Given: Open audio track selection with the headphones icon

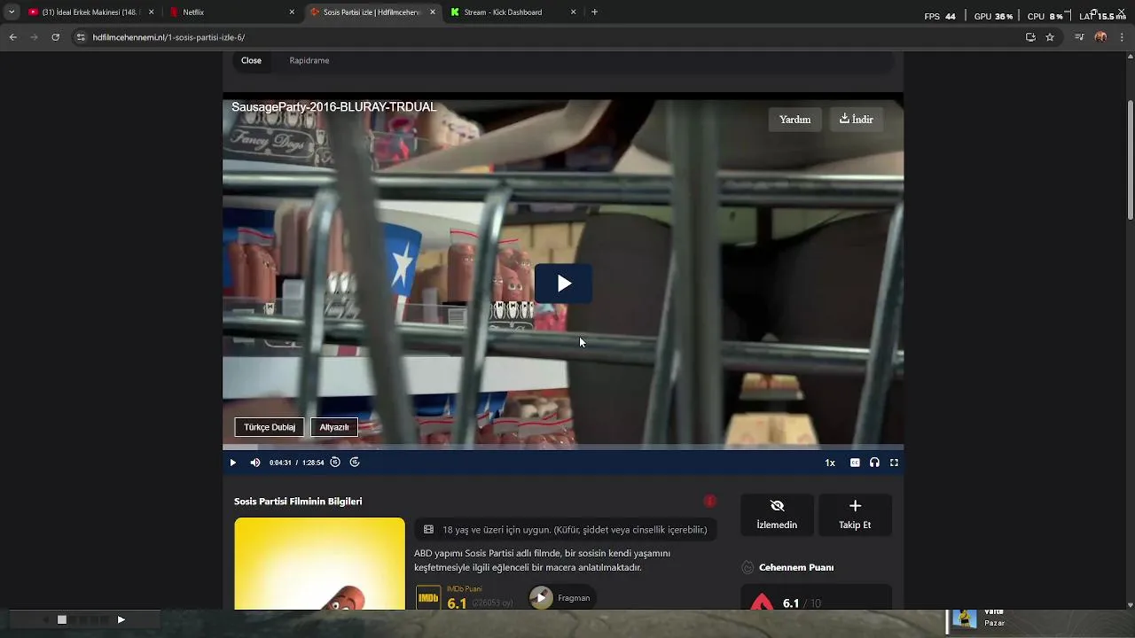Looking at the screenshot, I should 874,463.
